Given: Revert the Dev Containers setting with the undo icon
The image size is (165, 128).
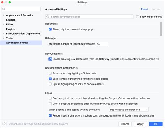Looking at the screenshot, I should pos(158,59).
